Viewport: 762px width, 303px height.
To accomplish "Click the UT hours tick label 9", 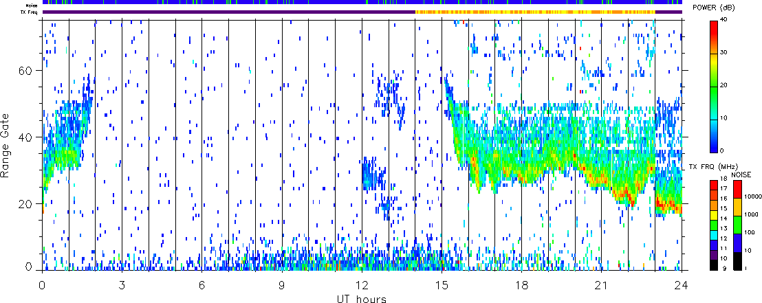I will click(282, 285).
